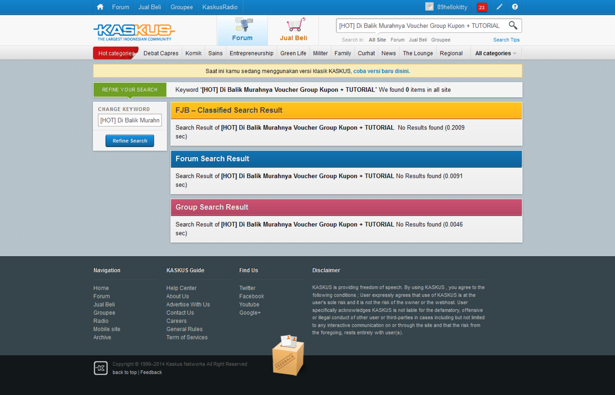Open the Komik category
Viewport: 615px width, 395px height.
point(194,53)
